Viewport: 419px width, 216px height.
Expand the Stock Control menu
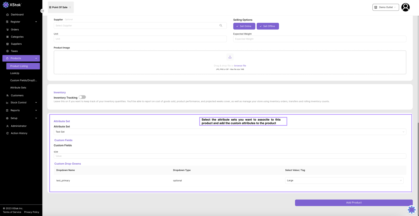tap(21, 103)
